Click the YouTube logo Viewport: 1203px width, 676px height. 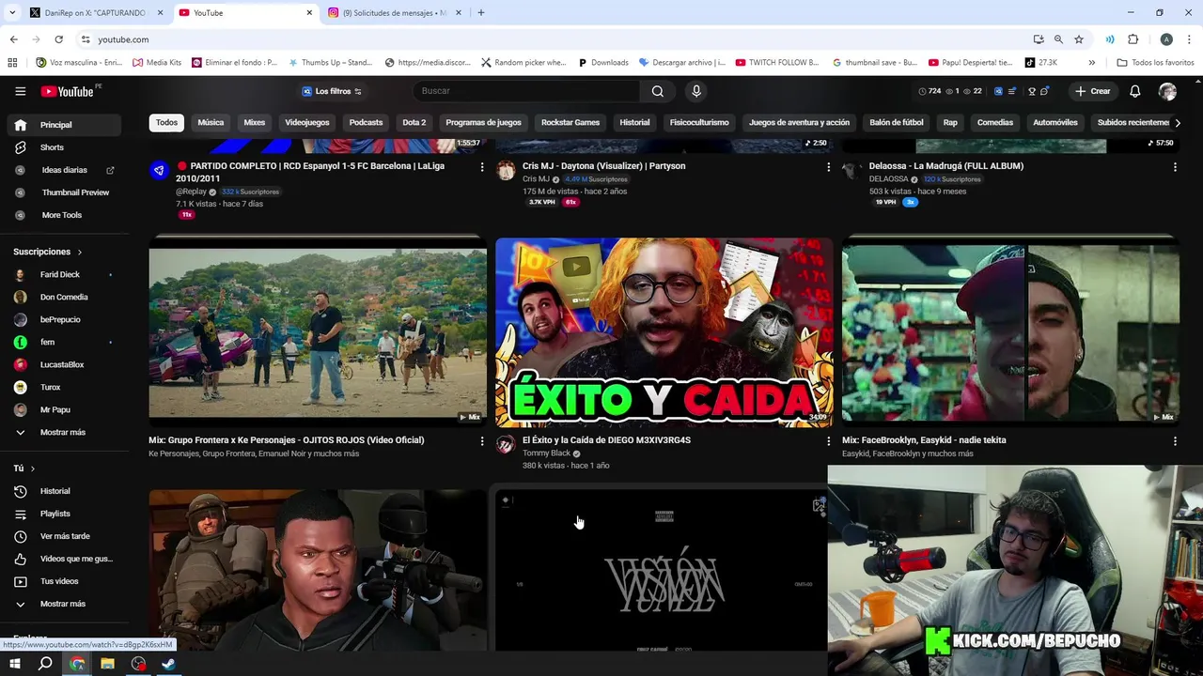(x=68, y=91)
